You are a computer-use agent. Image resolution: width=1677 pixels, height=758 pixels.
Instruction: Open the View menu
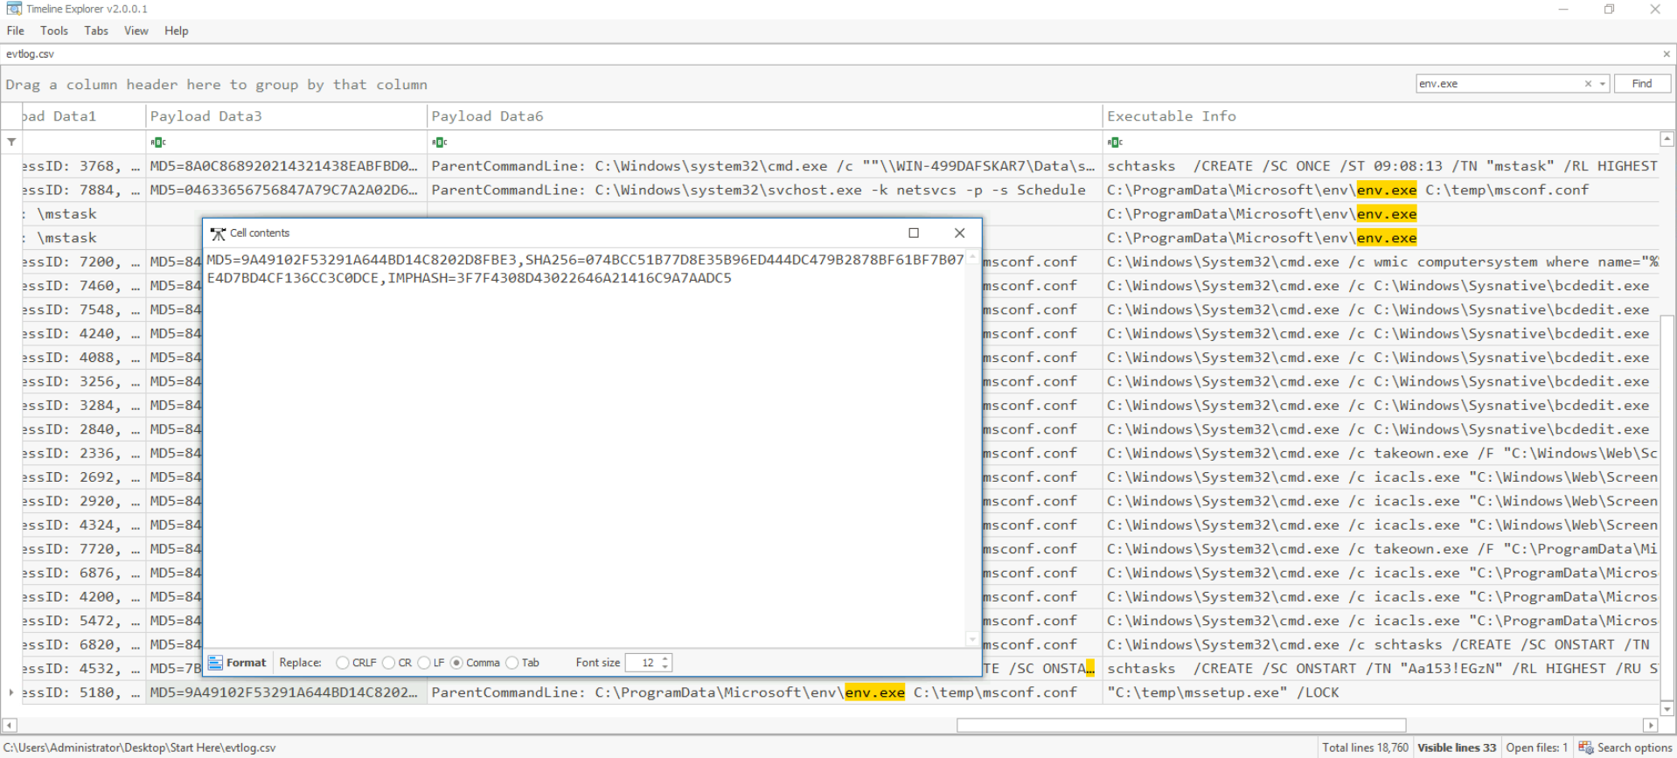136,31
